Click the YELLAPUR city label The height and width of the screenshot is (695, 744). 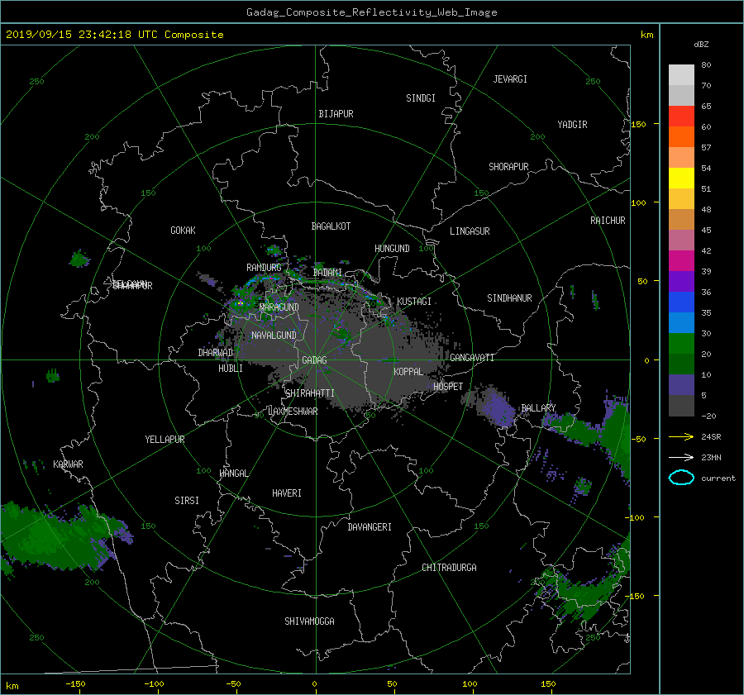click(165, 440)
